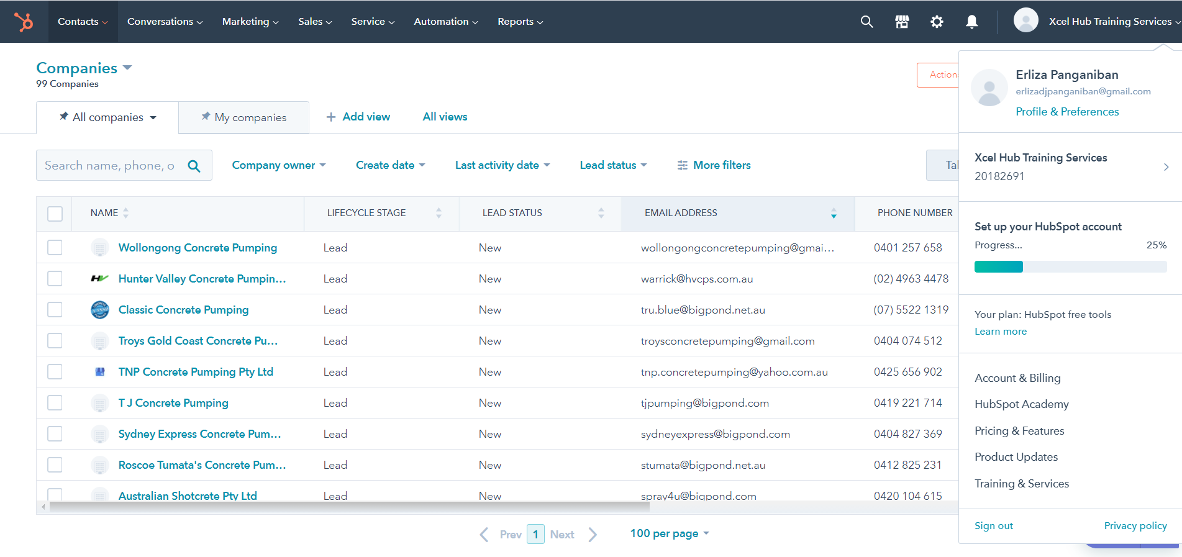This screenshot has width=1182, height=557.
Task: Click the More filters icon
Action: (682, 165)
